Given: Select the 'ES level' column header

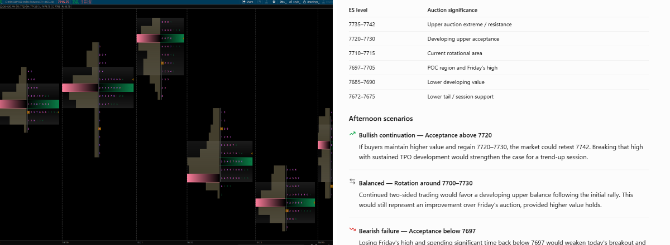Looking at the screenshot, I should point(358,10).
